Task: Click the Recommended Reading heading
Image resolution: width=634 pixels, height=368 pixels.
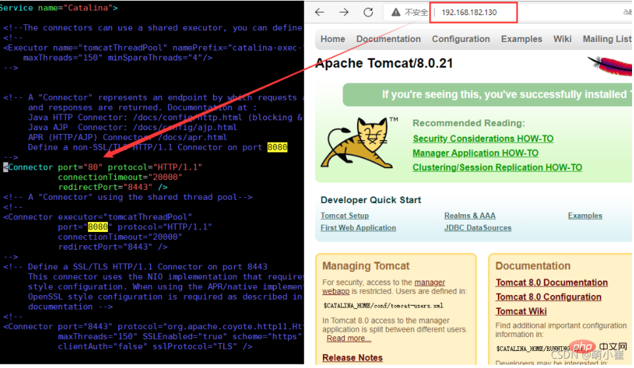Action: 469,123
